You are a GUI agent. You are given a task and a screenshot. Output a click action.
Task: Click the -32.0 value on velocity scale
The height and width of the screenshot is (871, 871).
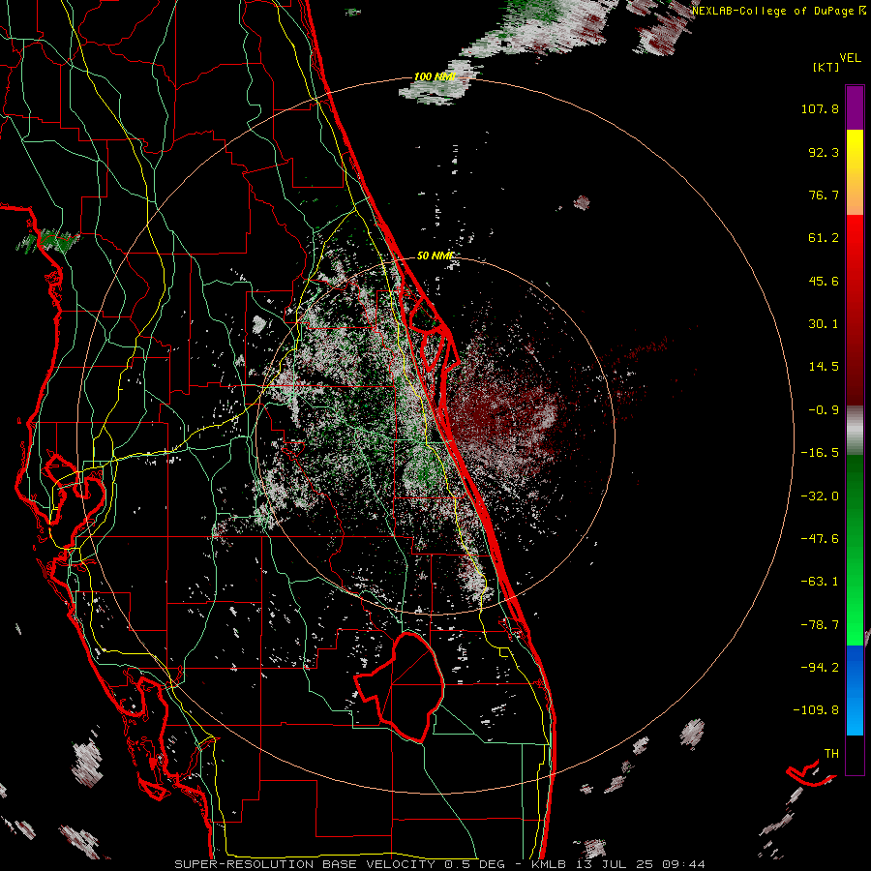pyautogui.click(x=820, y=496)
